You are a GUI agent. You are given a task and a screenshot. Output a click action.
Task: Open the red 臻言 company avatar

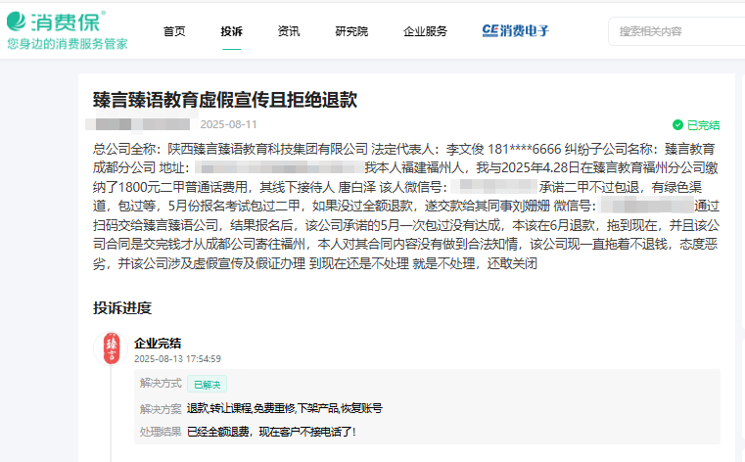coord(112,348)
